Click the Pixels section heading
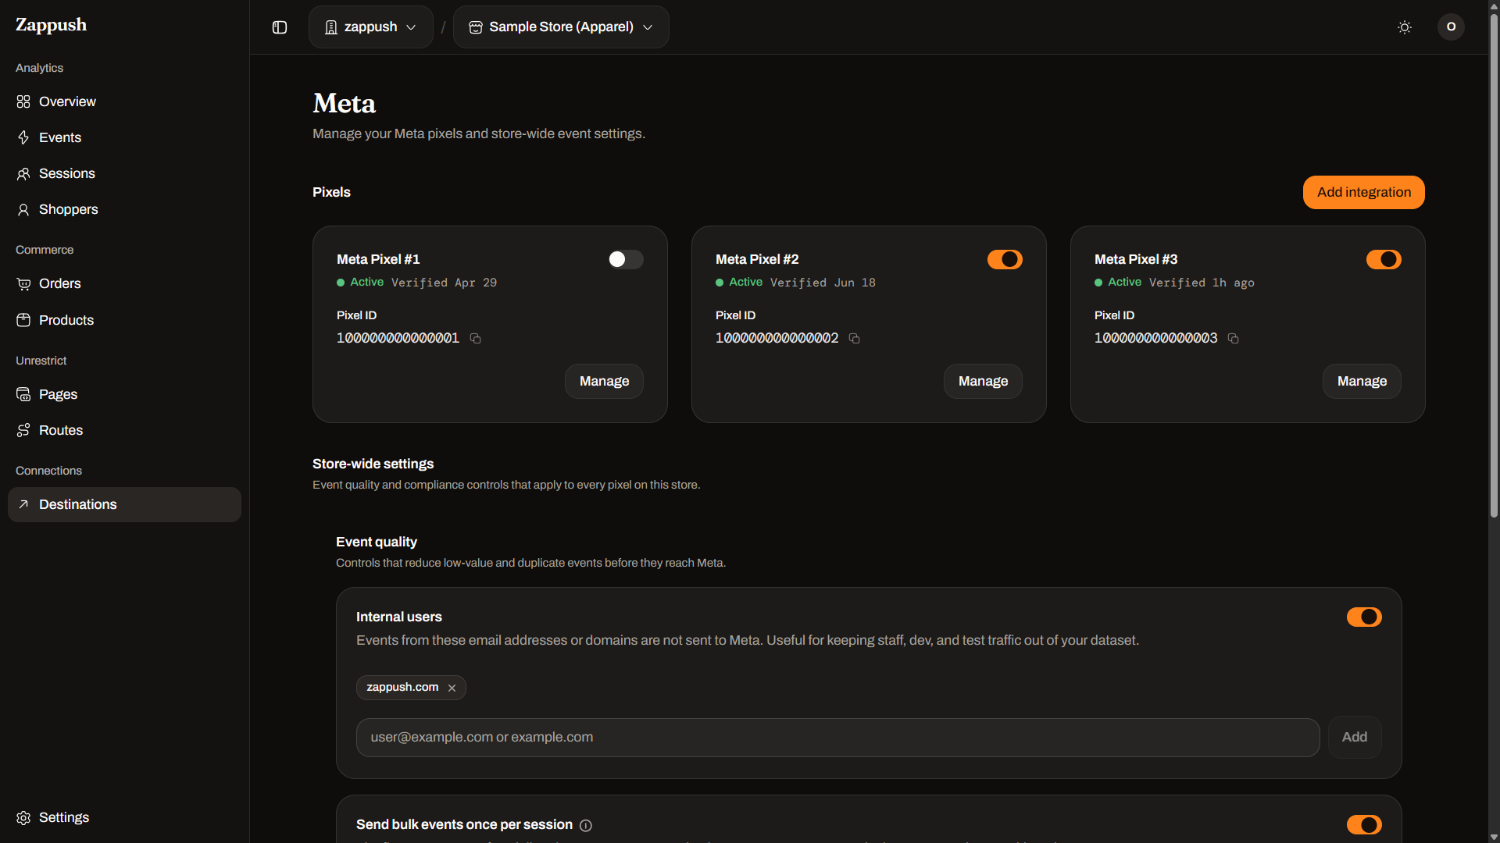The image size is (1500, 843). pos(331,193)
